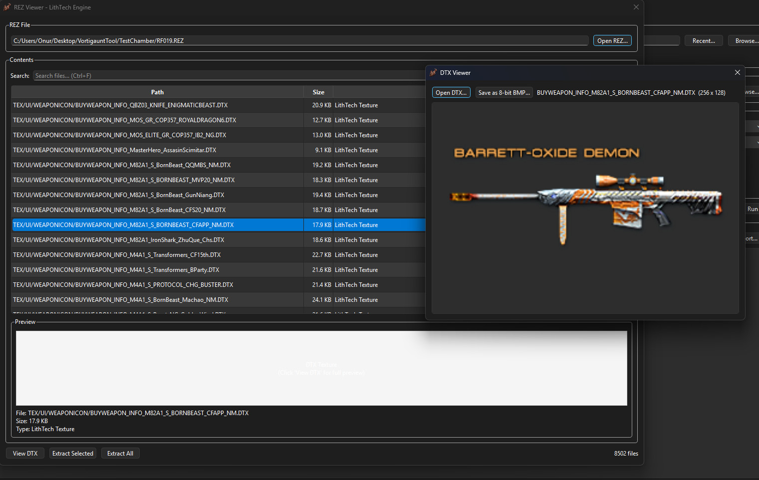Open a REZ file with Open REZ button
759x480 pixels.
pyautogui.click(x=612, y=40)
